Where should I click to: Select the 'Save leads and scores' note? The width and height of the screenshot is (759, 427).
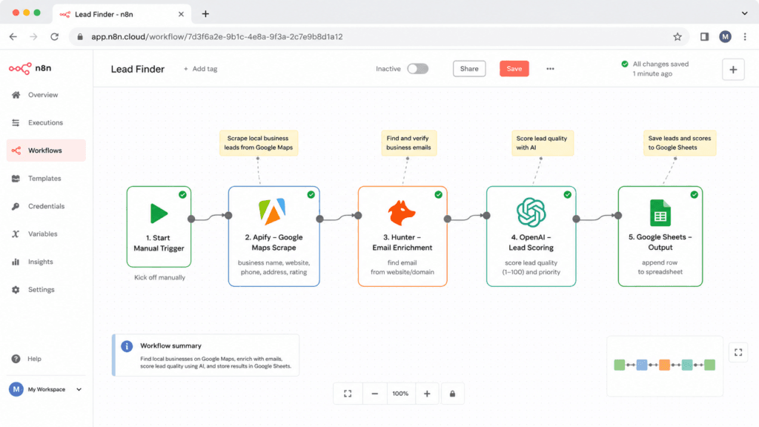click(x=679, y=143)
